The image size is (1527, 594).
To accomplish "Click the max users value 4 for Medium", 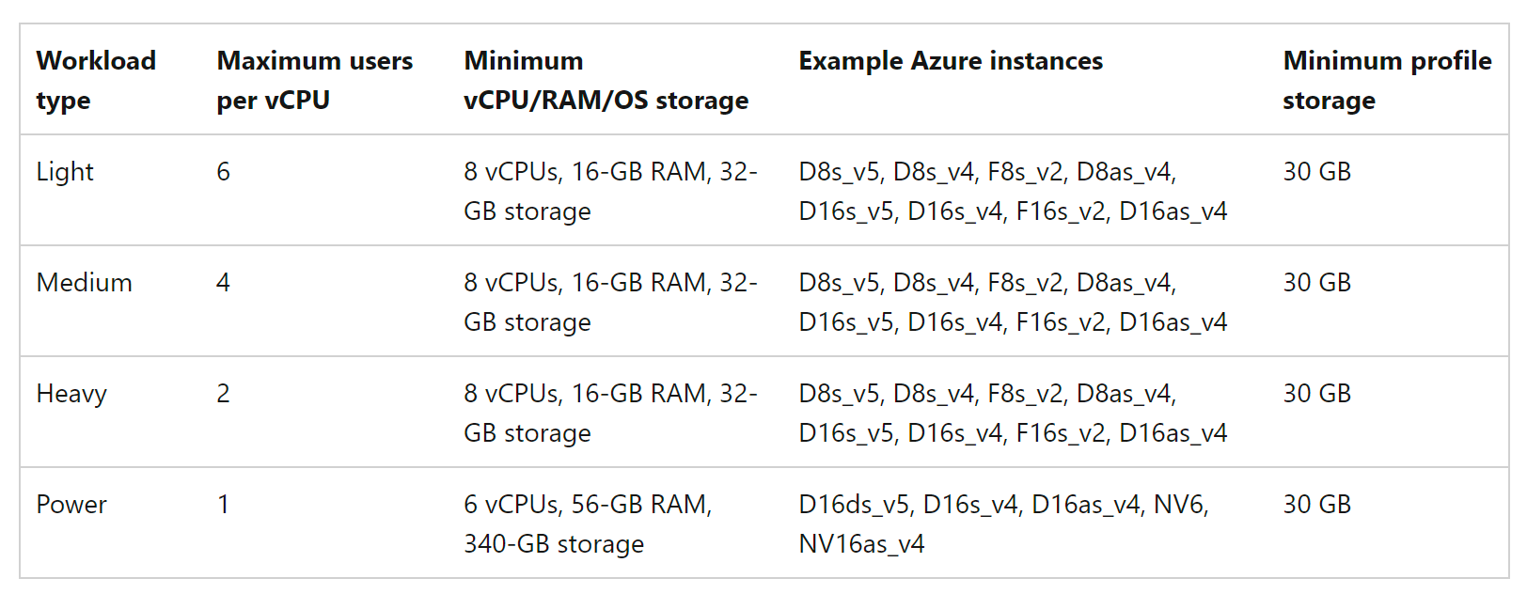I will pos(223,283).
